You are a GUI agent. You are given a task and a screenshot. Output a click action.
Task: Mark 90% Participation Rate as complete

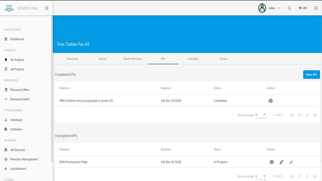pos(291,162)
